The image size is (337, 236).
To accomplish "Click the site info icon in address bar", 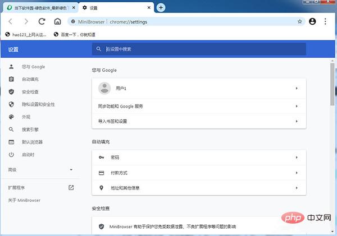I will pos(73,21).
